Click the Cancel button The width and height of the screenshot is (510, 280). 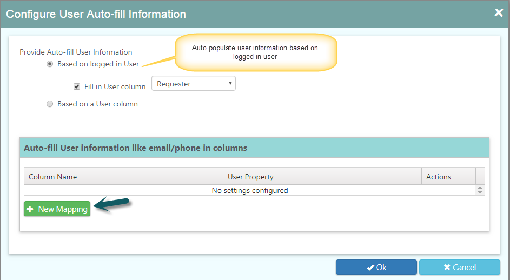pos(460,268)
